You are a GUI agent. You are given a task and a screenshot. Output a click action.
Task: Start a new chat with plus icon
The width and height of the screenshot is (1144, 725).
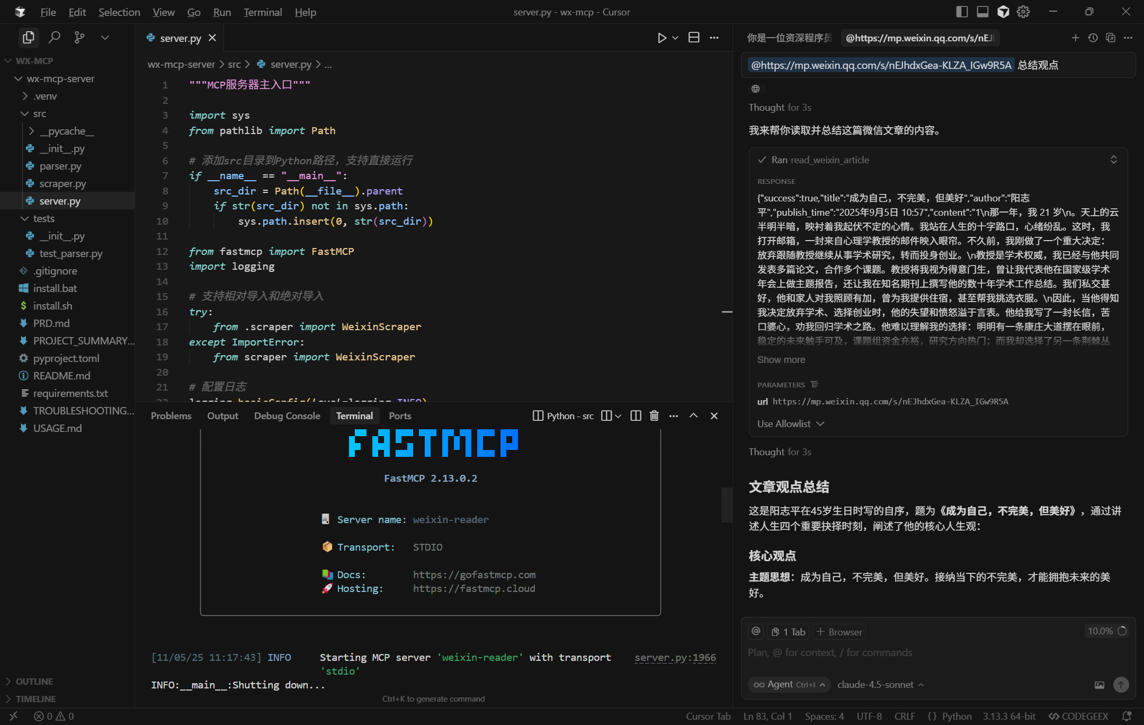[x=1075, y=38]
